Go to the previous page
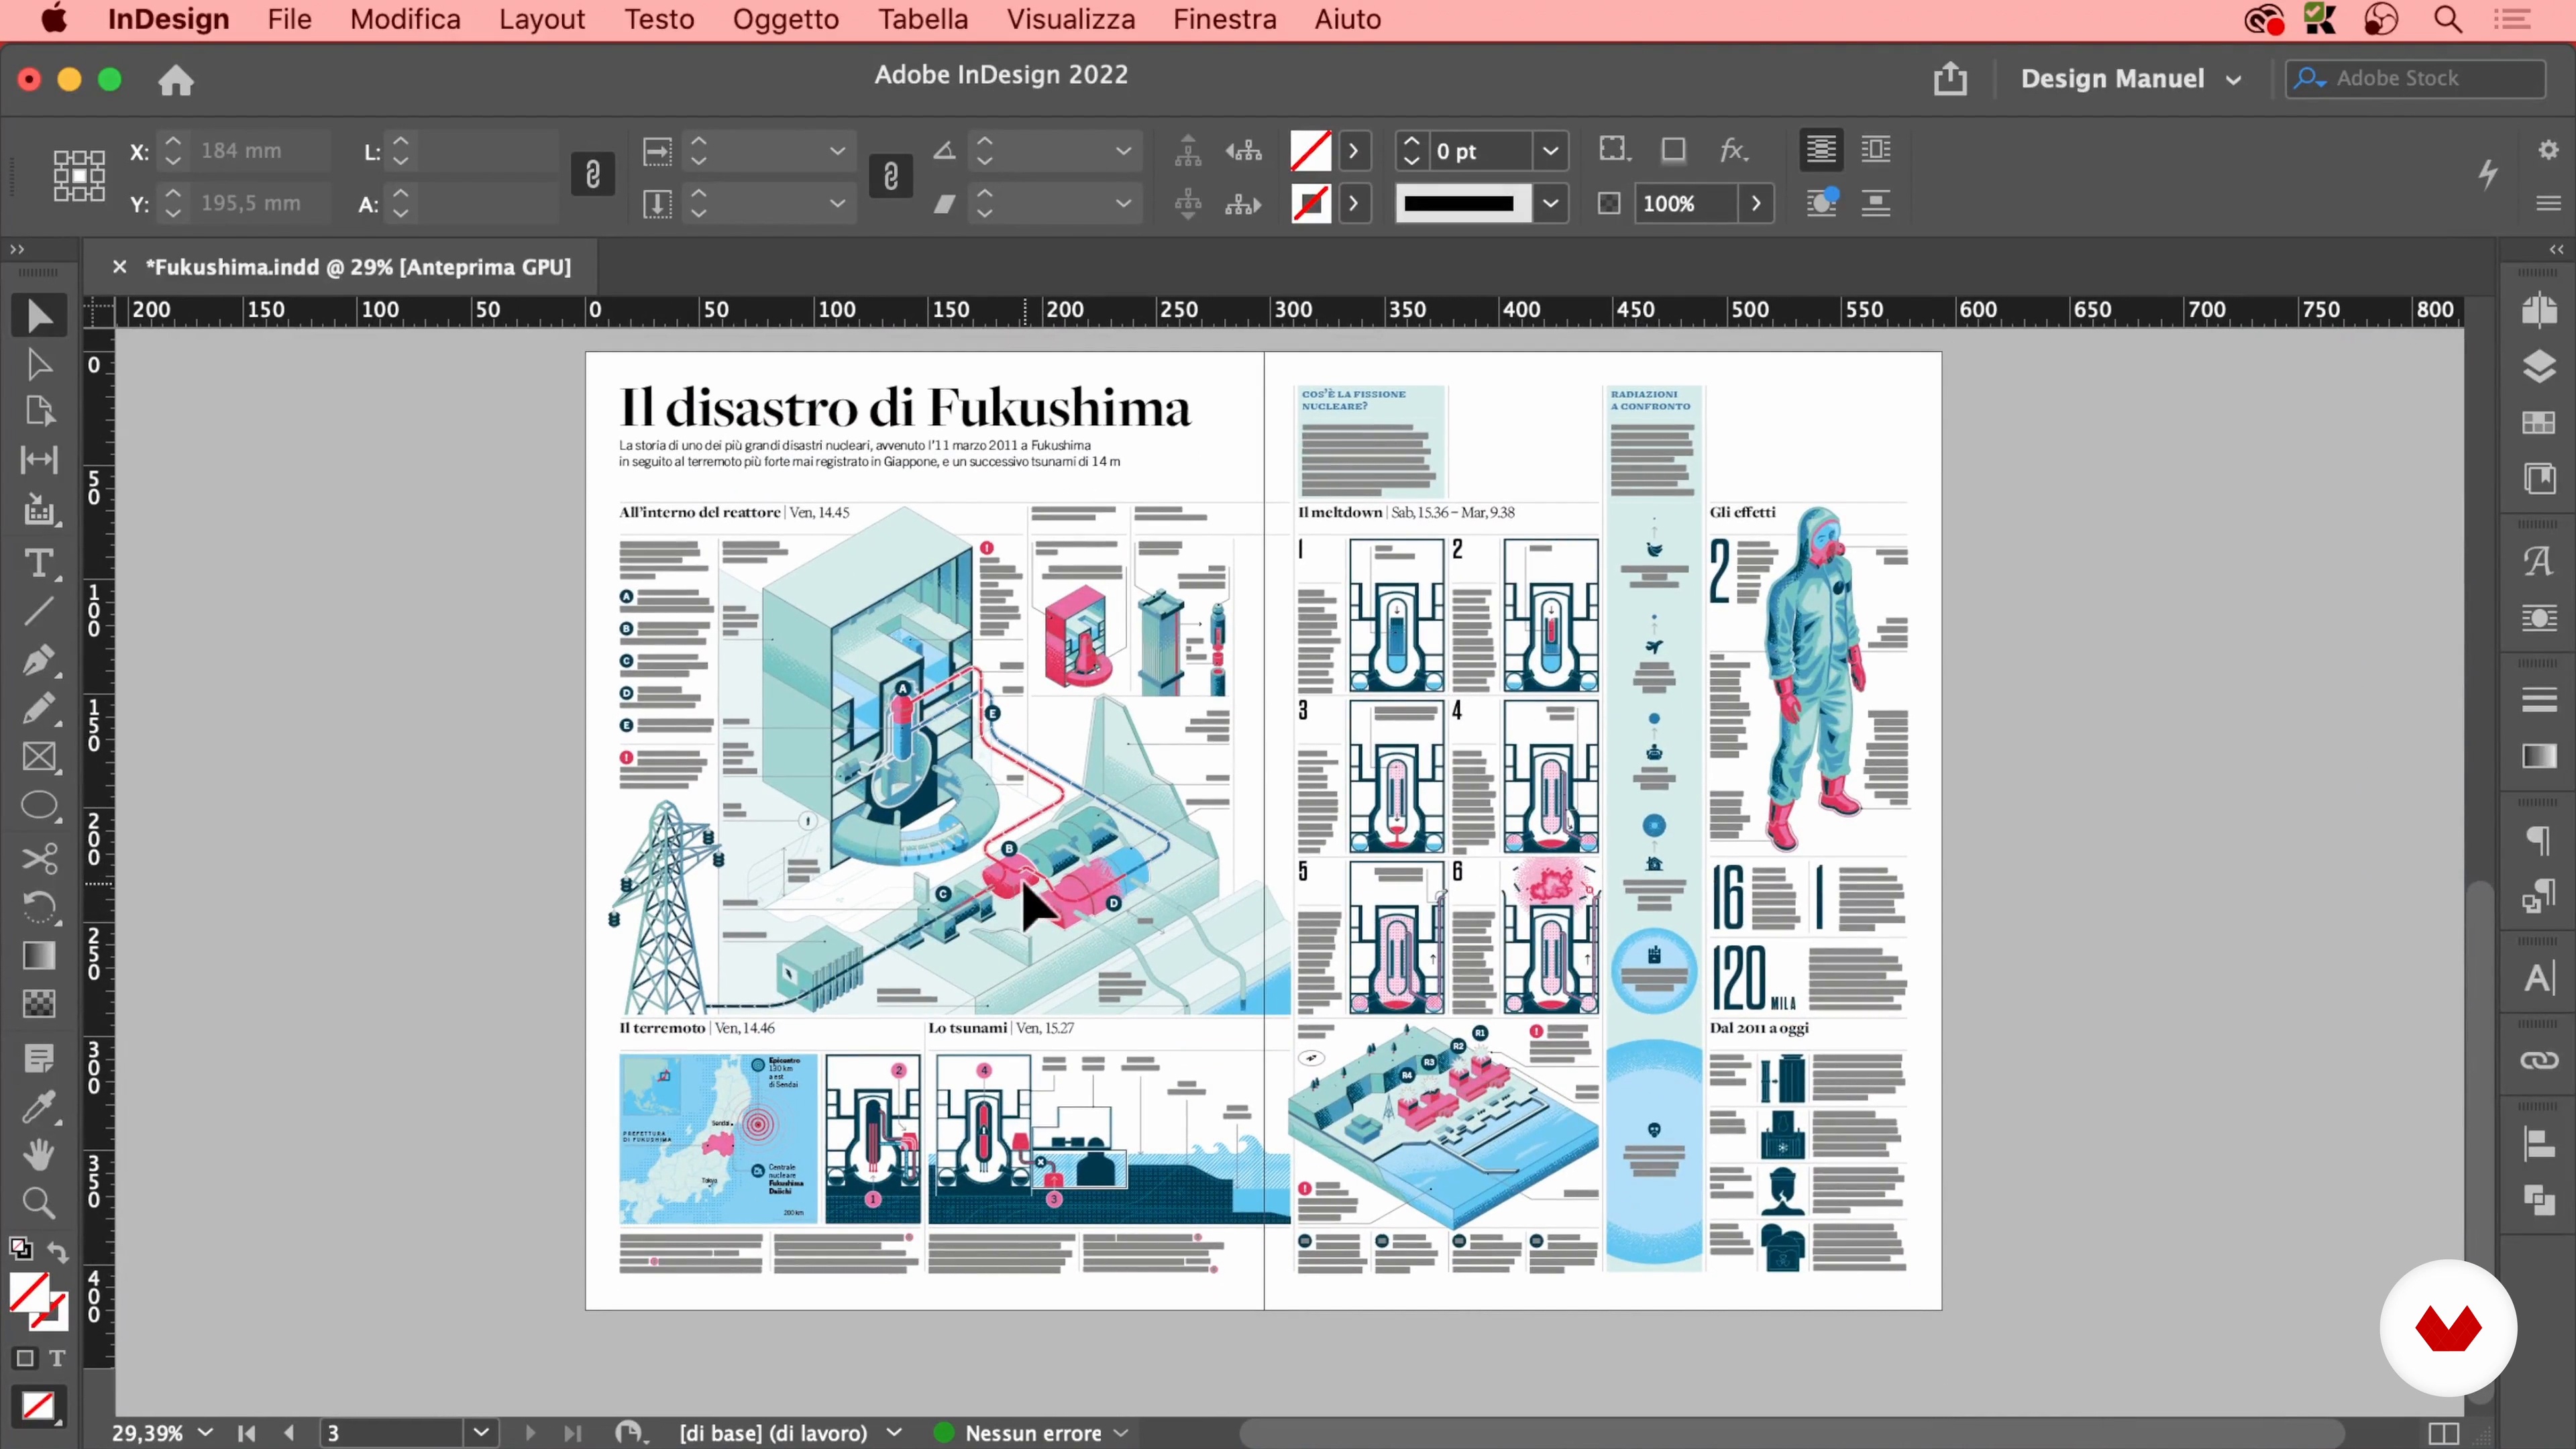The width and height of the screenshot is (2576, 1449). [290, 1433]
